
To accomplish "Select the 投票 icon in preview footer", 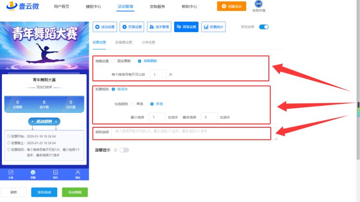I will click(x=33, y=174).
